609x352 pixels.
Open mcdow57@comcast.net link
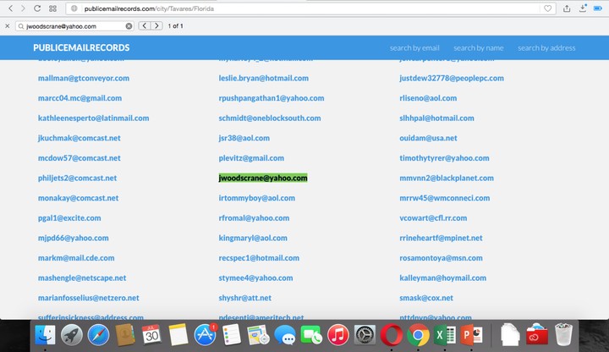[80, 158]
